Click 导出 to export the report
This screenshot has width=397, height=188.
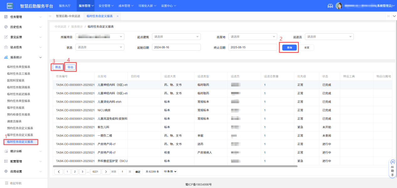pos(70,67)
